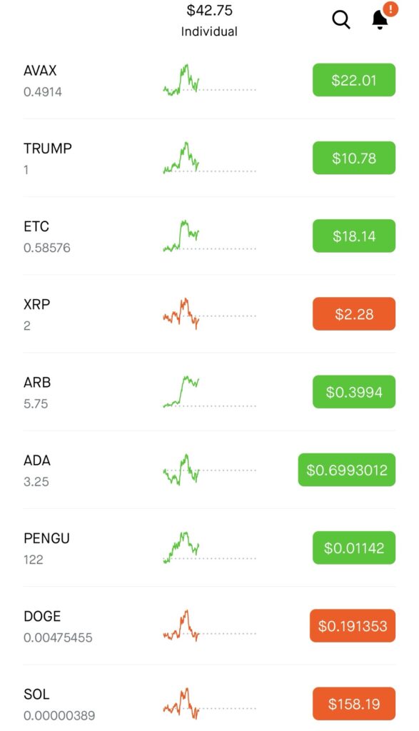Open the AVAX sparkline chart

209,80
